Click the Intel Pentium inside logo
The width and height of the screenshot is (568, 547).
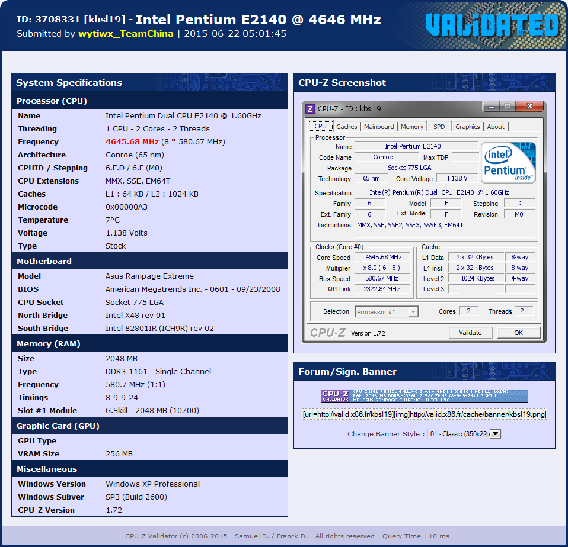(508, 162)
